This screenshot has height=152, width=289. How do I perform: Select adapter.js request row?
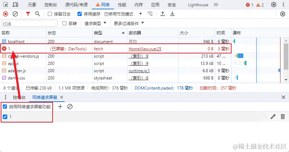click(x=115, y=71)
